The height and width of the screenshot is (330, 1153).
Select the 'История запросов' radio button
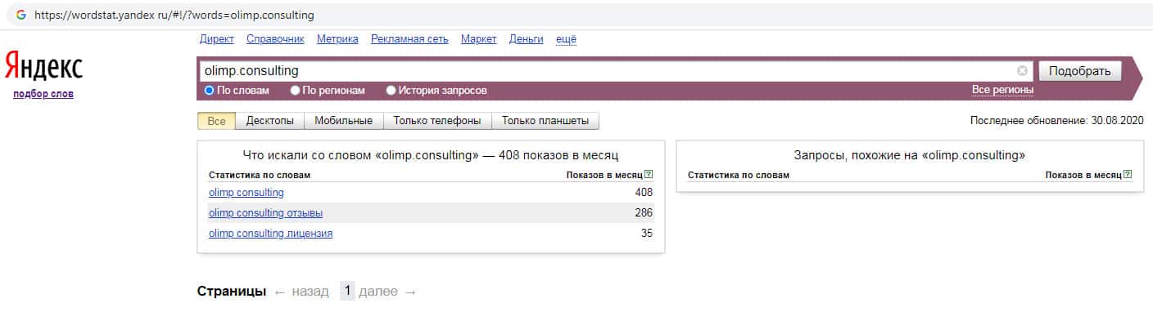[391, 91]
